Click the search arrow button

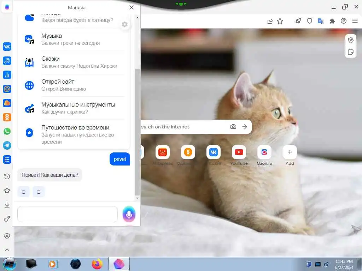(245, 127)
